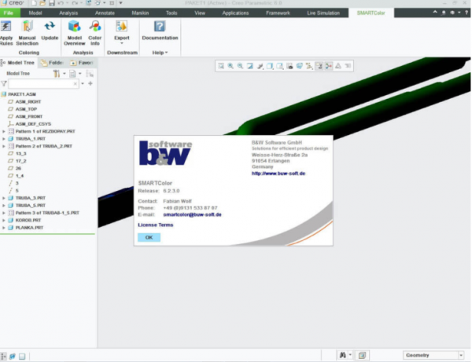Expand Pattern 2 of TRUBA_2.PRT
Image resolution: width=472 pixels, height=362 pixels.
4,146
